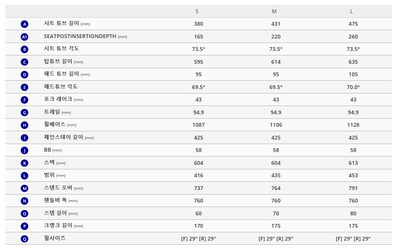Select the B seat tube angle icon

click(x=24, y=49)
